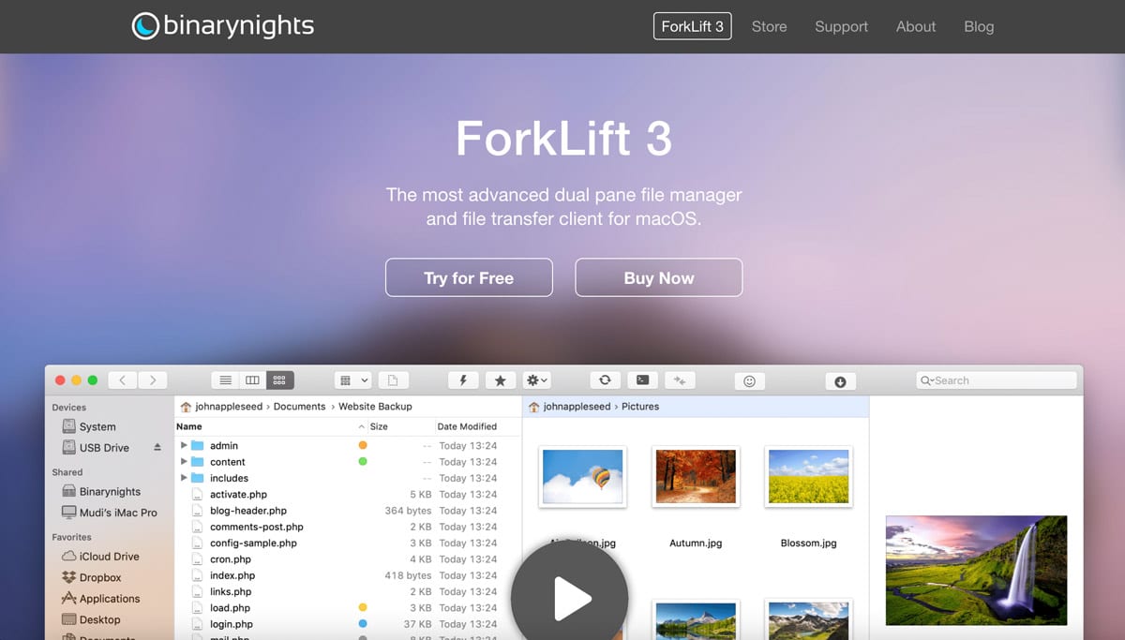Viewport: 1125px width, 640px height.
Task: Click the smiley face toolbar icon
Action: (749, 381)
